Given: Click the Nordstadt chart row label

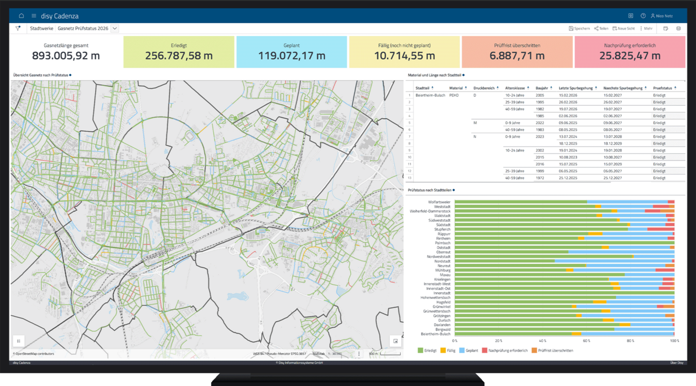Looking at the screenshot, I should tap(442, 261).
